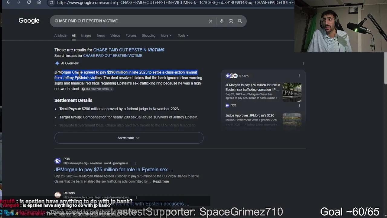Start voice search with the microphone icon
Viewport: 387px width, 218px height.
pos(222,21)
